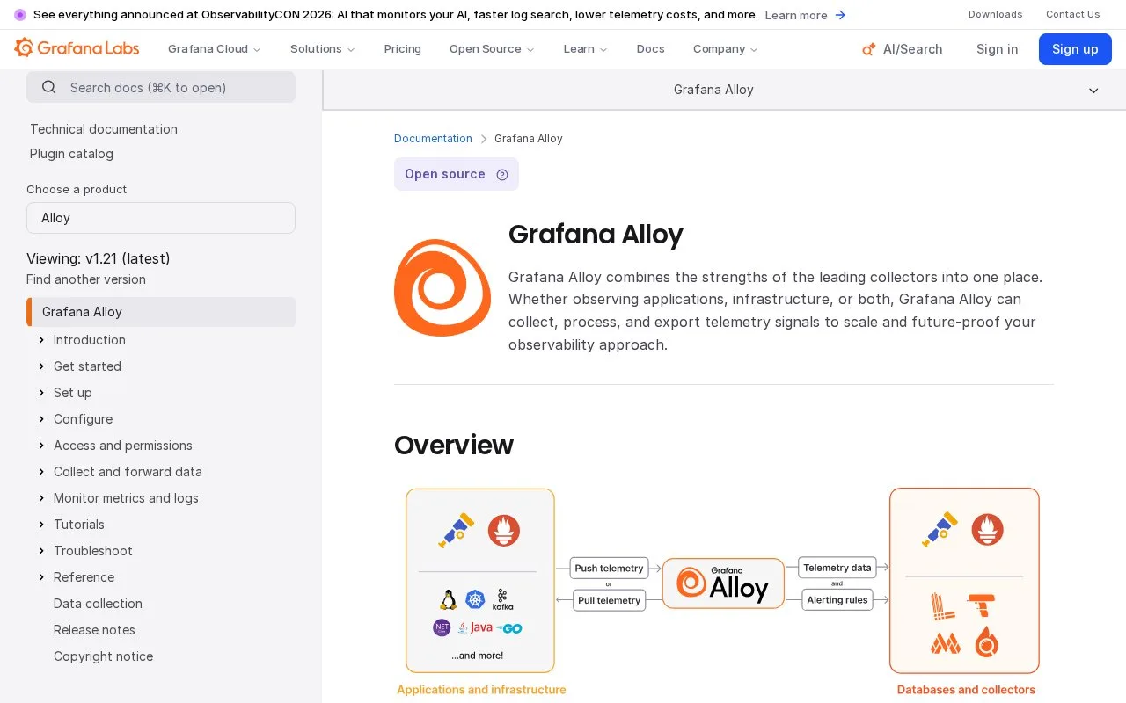Open the Data collection page
This screenshot has height=703, width=1126.
98,604
